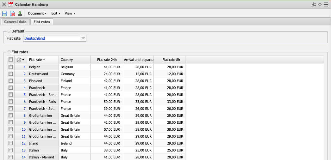Collapse the Flat rates section
This screenshot has width=331, height=160.
(9, 52)
